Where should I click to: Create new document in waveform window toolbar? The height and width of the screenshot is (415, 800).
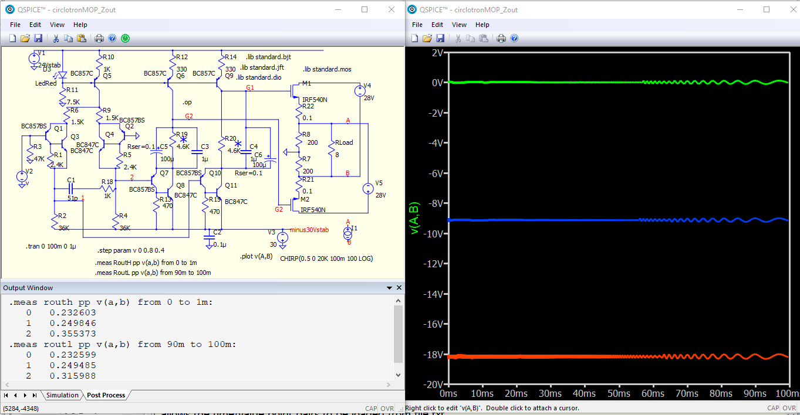pos(414,38)
